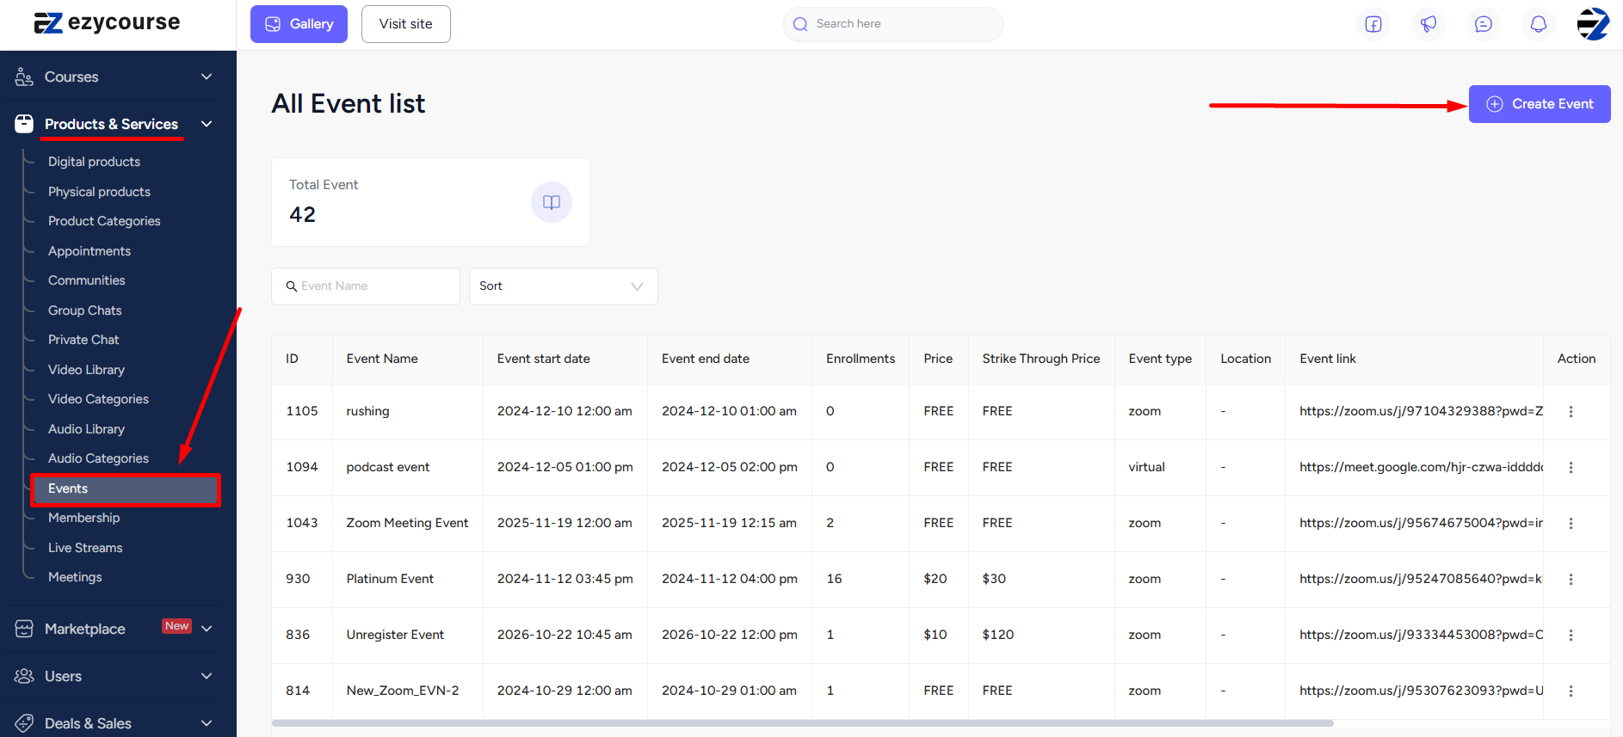Click the New badge beside Marketplace

pyautogui.click(x=177, y=626)
